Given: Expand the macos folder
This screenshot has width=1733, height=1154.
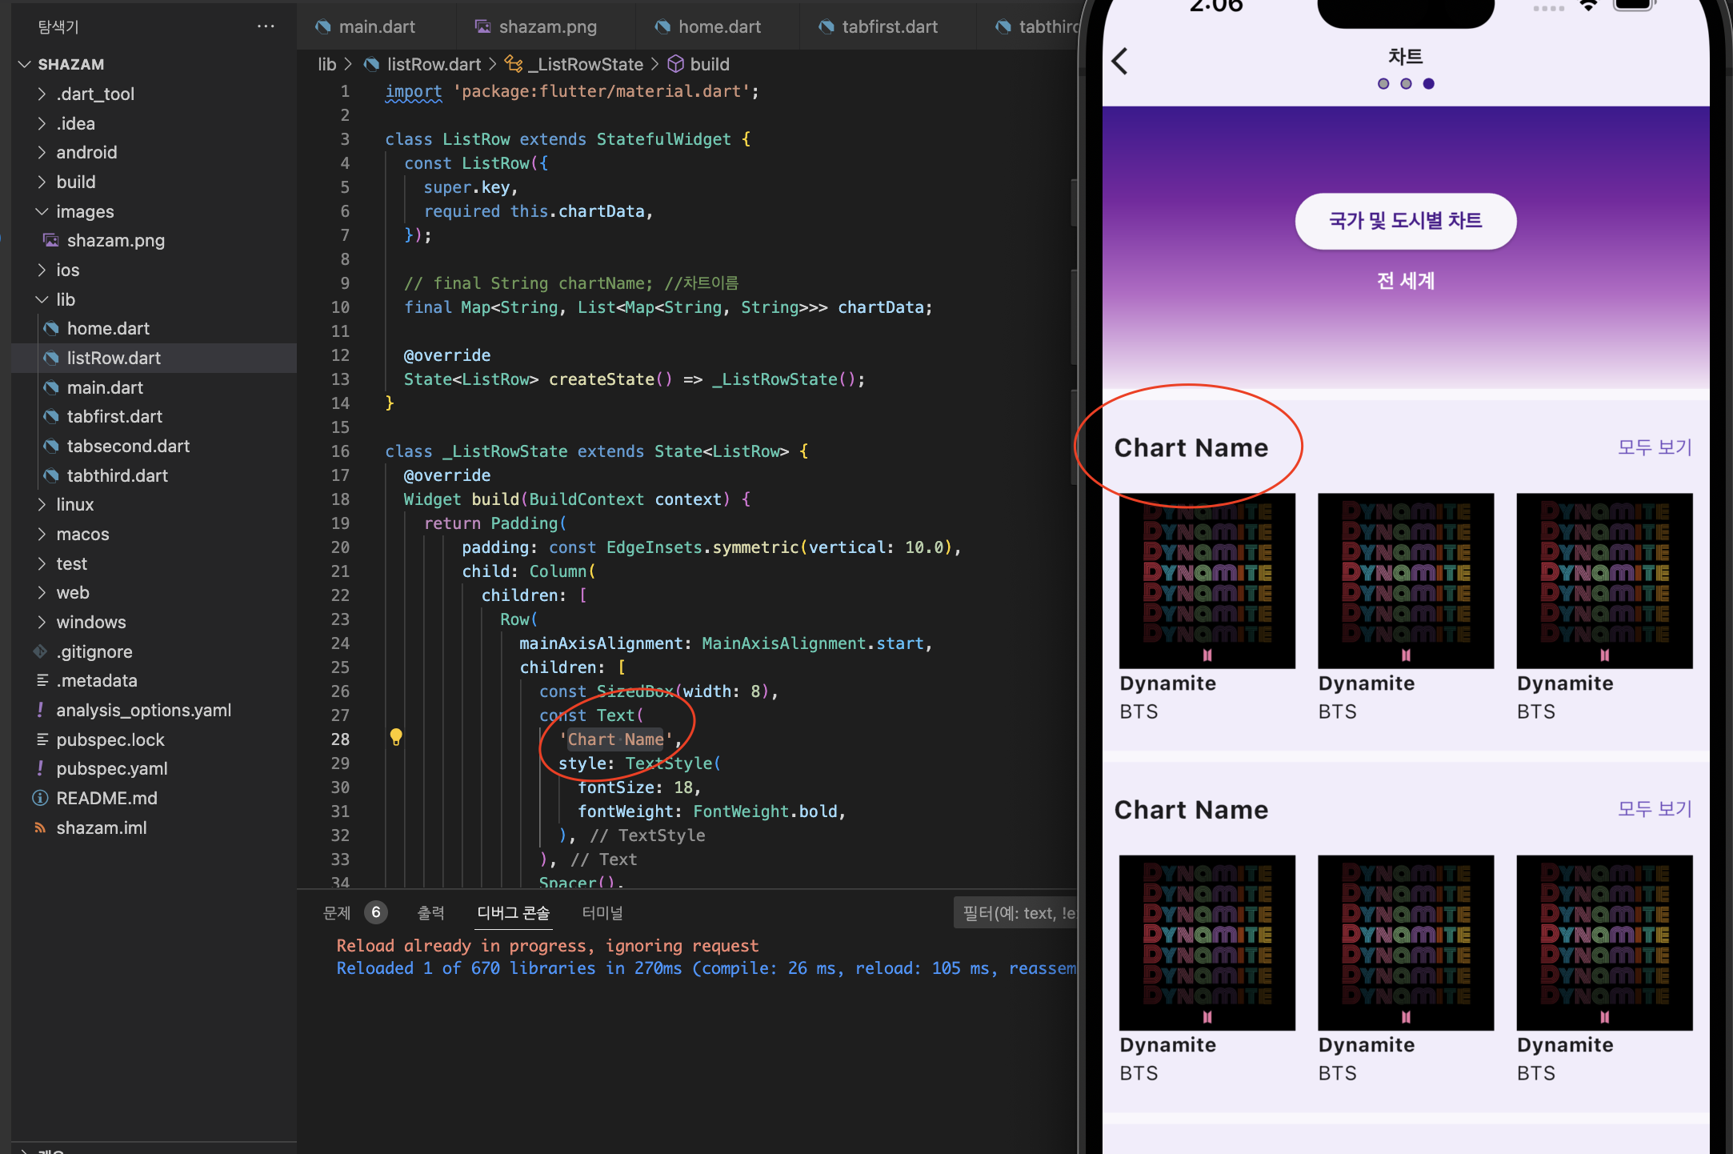Looking at the screenshot, I should click(x=42, y=534).
